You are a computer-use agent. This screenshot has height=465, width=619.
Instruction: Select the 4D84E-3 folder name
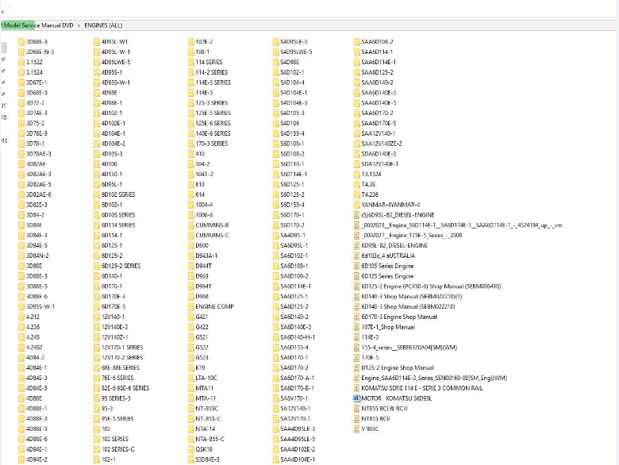point(37,379)
